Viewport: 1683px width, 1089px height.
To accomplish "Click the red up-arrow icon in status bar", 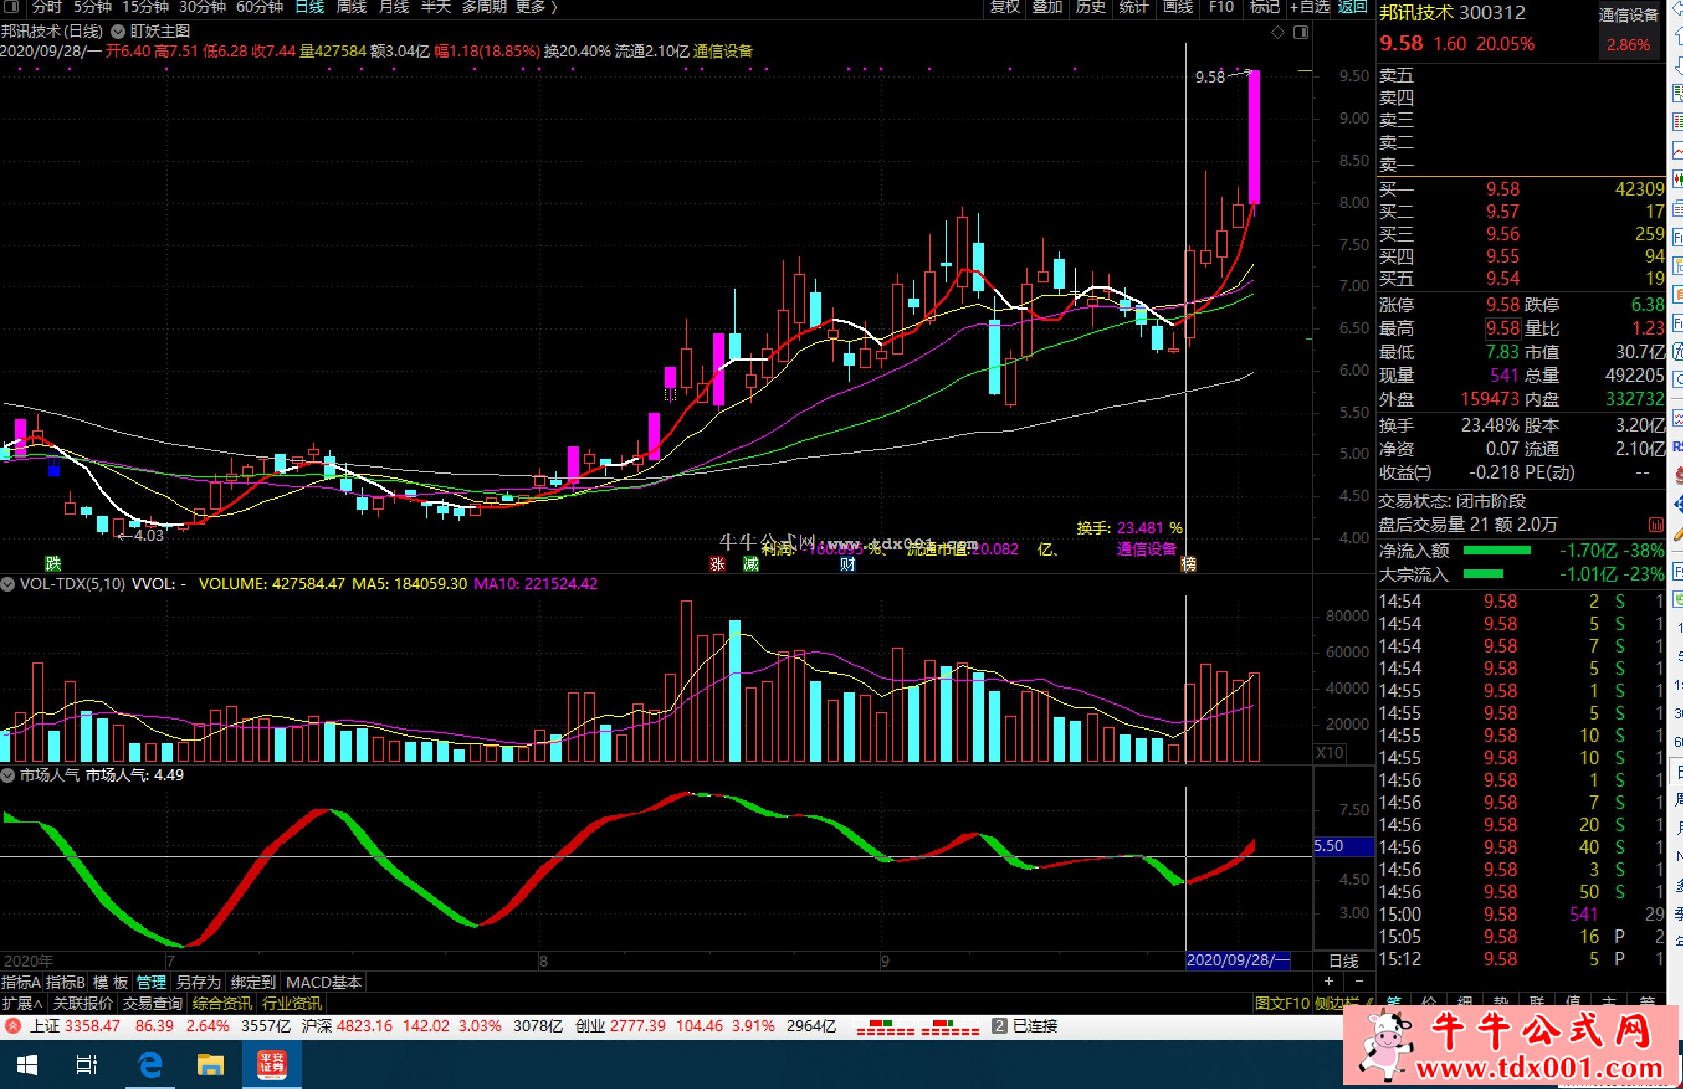I will click(12, 1026).
